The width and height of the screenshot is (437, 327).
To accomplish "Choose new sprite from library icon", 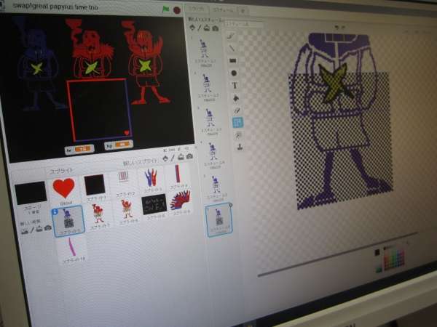I will point(165,158).
